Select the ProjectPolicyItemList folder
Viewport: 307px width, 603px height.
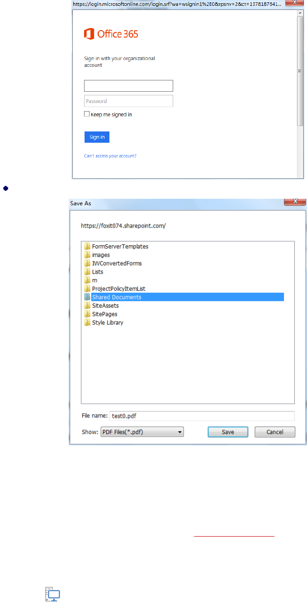click(x=118, y=289)
